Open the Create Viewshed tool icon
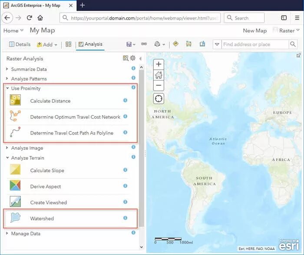The width and height of the screenshot is (304, 255). [15, 201]
